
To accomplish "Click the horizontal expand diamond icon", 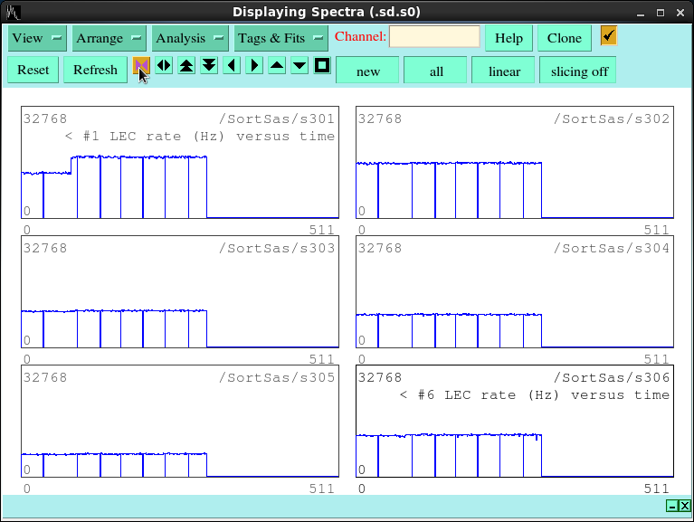I will point(164,66).
